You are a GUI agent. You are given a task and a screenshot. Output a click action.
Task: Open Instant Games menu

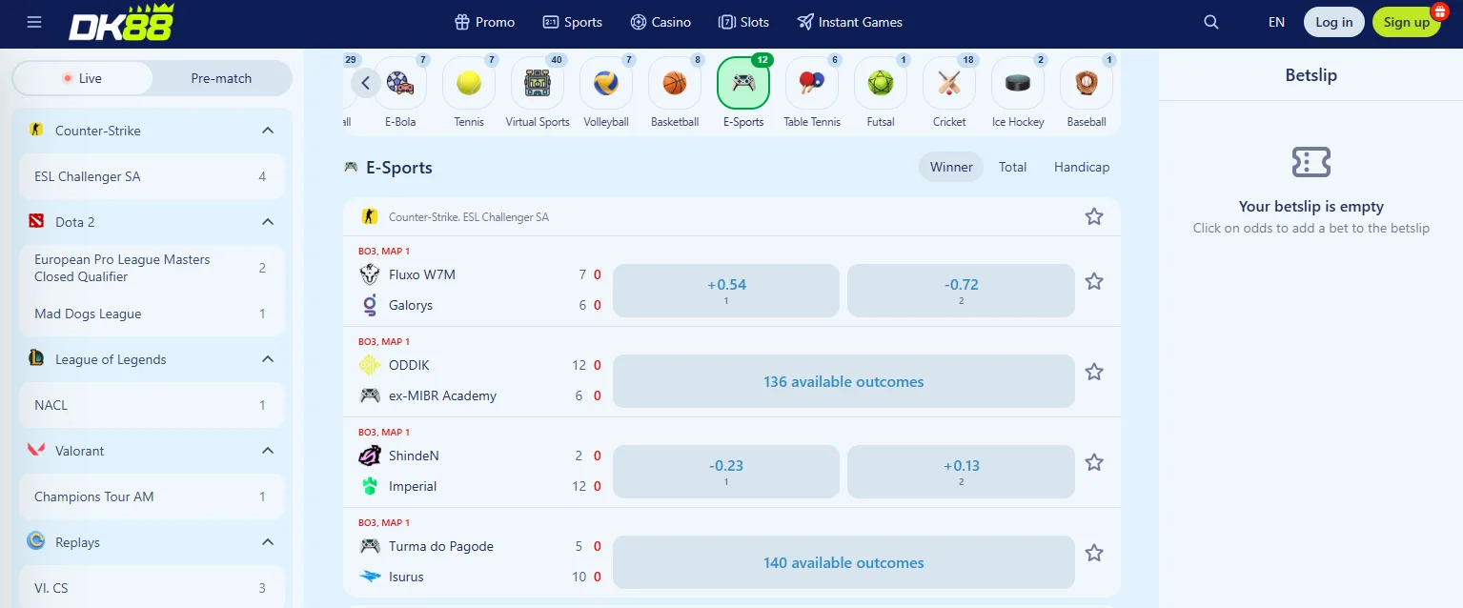850,22
